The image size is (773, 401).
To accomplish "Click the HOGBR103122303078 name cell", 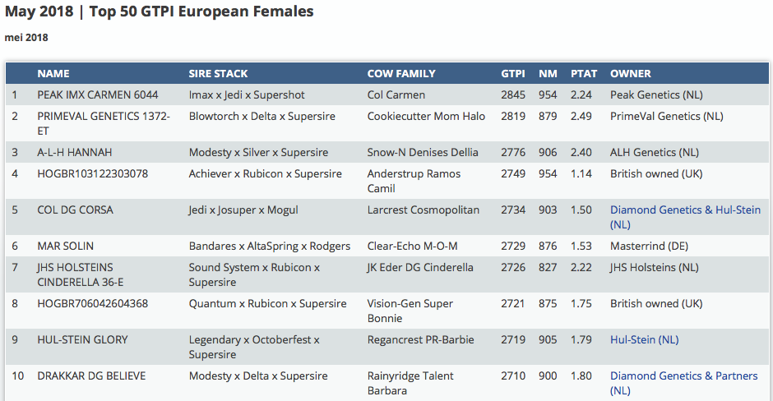I will [93, 174].
